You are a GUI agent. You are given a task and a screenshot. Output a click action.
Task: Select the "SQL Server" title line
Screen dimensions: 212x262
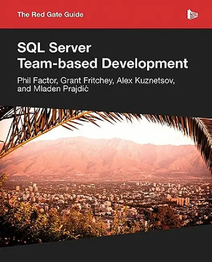(x=54, y=48)
